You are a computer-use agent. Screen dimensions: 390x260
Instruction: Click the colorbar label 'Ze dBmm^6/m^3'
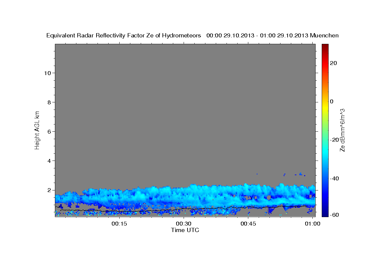[x=342, y=130]
